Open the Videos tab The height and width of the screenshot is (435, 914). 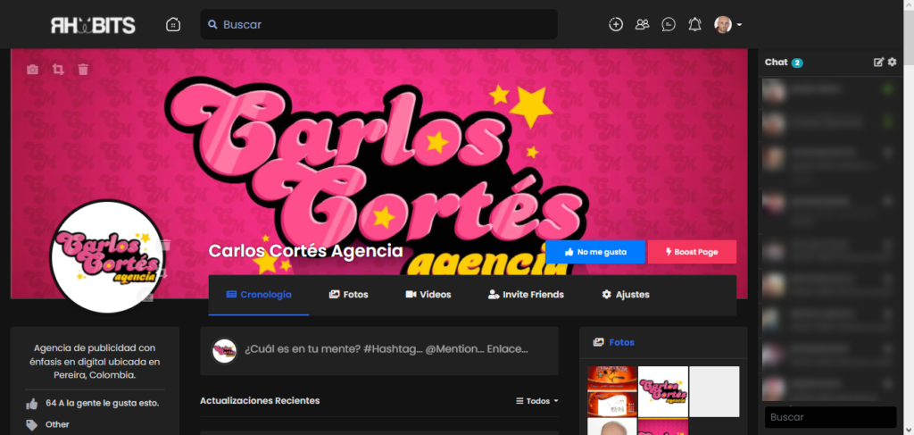coord(428,295)
